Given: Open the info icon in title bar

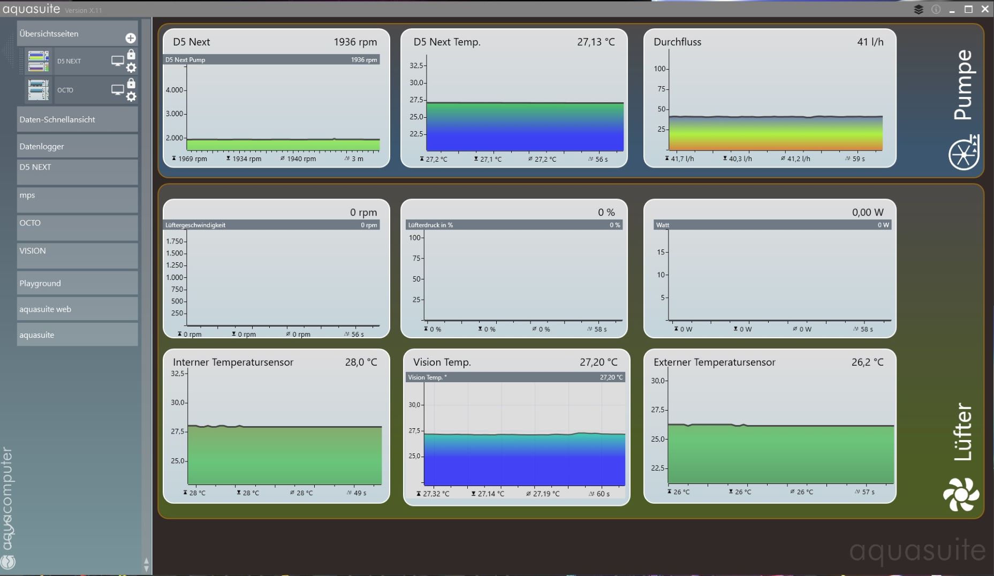Looking at the screenshot, I should (936, 10).
